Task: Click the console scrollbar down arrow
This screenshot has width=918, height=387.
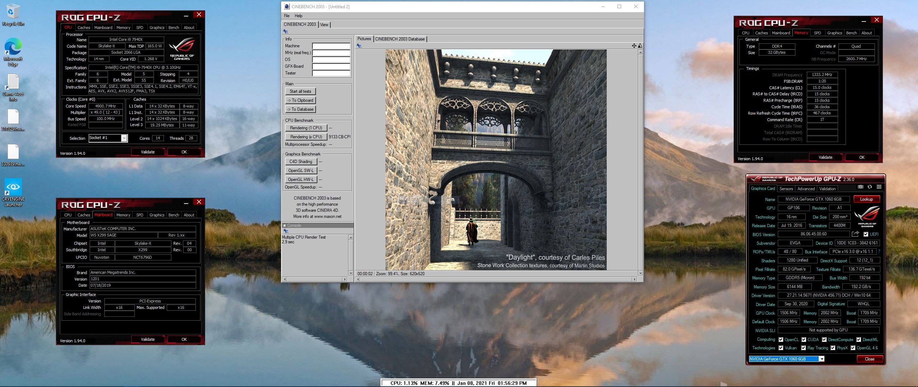Action: pyautogui.click(x=351, y=273)
